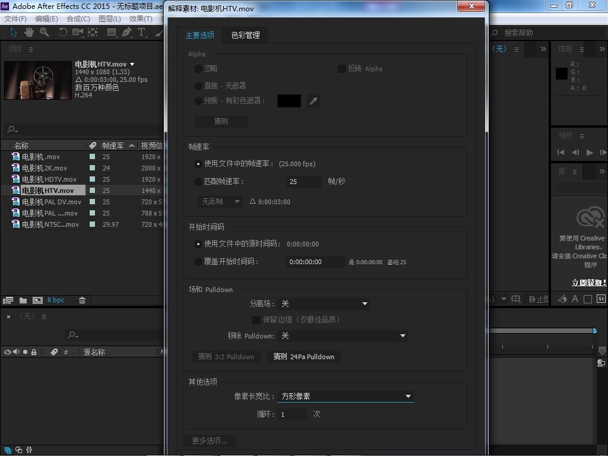
Task: Select the Rotation tool
Action: point(62,32)
